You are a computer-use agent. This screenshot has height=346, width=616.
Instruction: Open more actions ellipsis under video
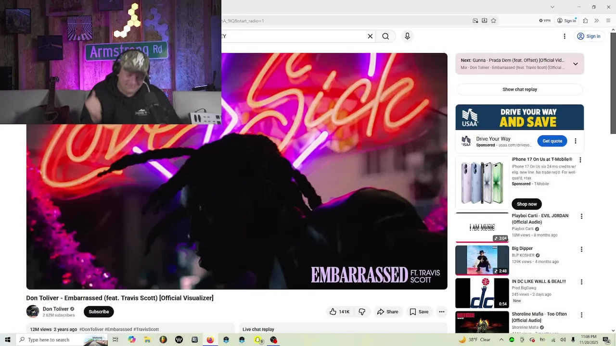[x=441, y=312]
